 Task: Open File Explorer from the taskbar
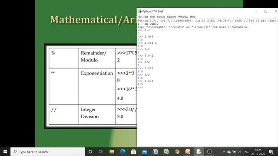(112, 152)
